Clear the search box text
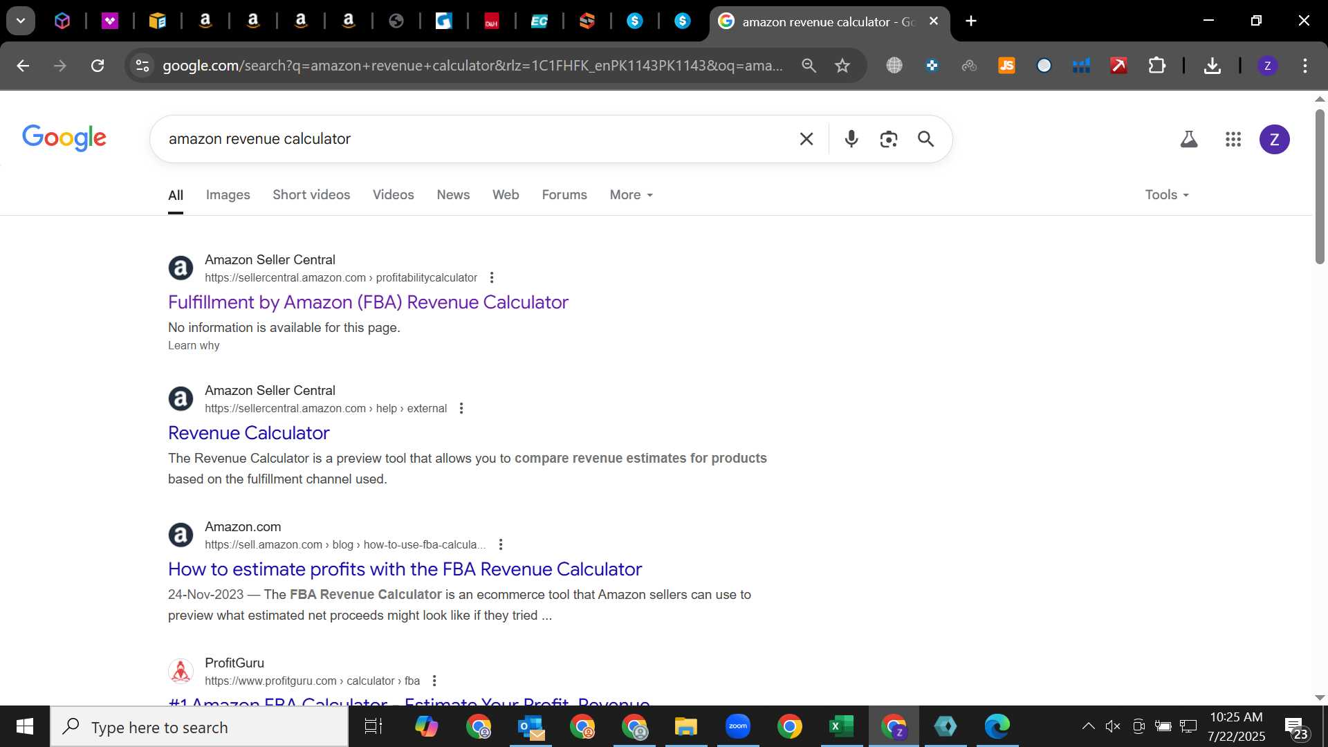Screen dimensions: 1328x747 click(806, 139)
